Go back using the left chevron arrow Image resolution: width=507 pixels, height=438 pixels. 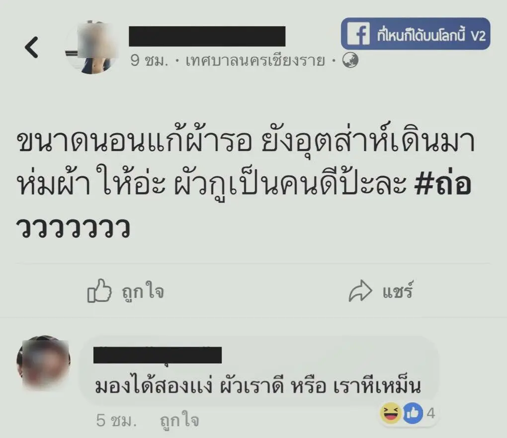point(32,47)
